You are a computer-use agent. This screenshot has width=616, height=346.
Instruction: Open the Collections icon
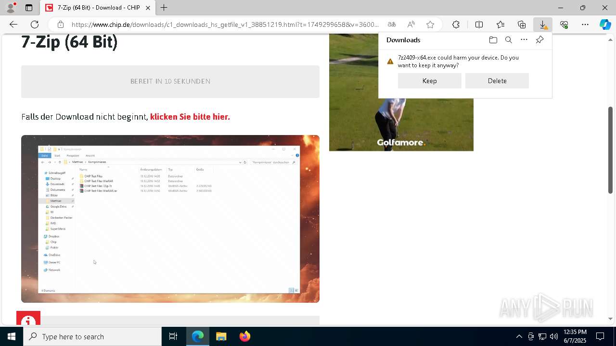[x=522, y=25]
